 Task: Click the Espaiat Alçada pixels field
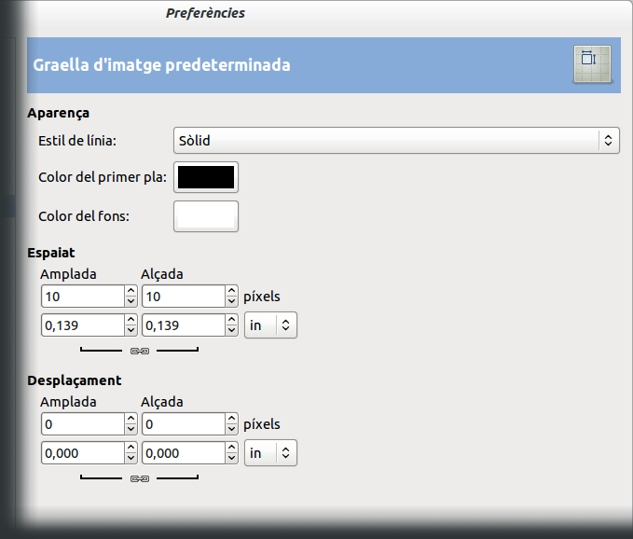click(x=182, y=297)
